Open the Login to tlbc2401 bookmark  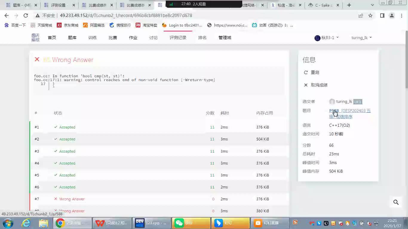click(x=182, y=25)
